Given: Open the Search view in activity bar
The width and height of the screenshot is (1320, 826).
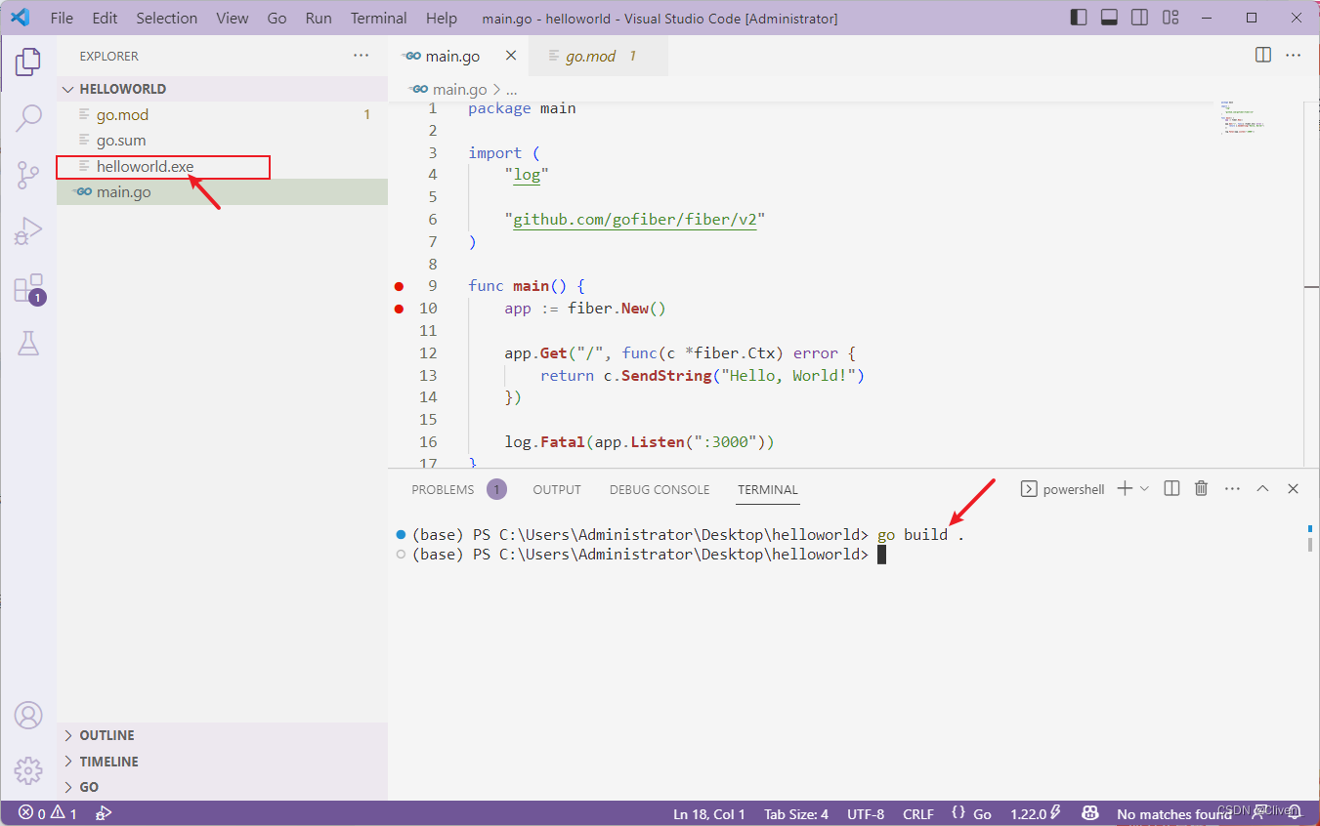Looking at the screenshot, I should coord(28,118).
